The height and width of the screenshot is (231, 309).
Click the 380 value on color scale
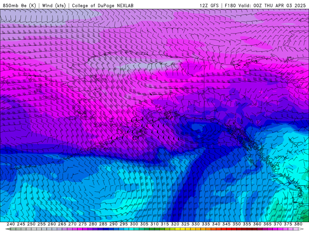(x=298, y=224)
